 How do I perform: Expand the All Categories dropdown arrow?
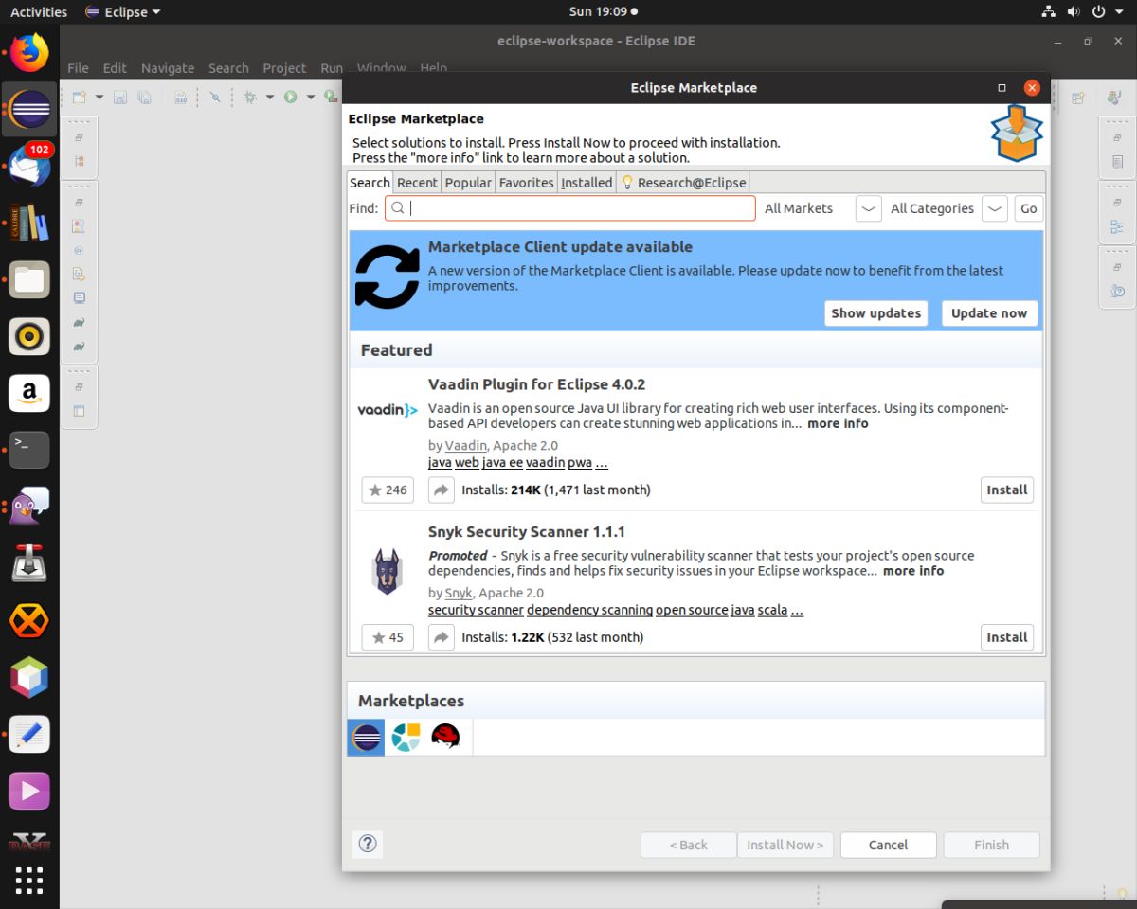[x=994, y=208]
